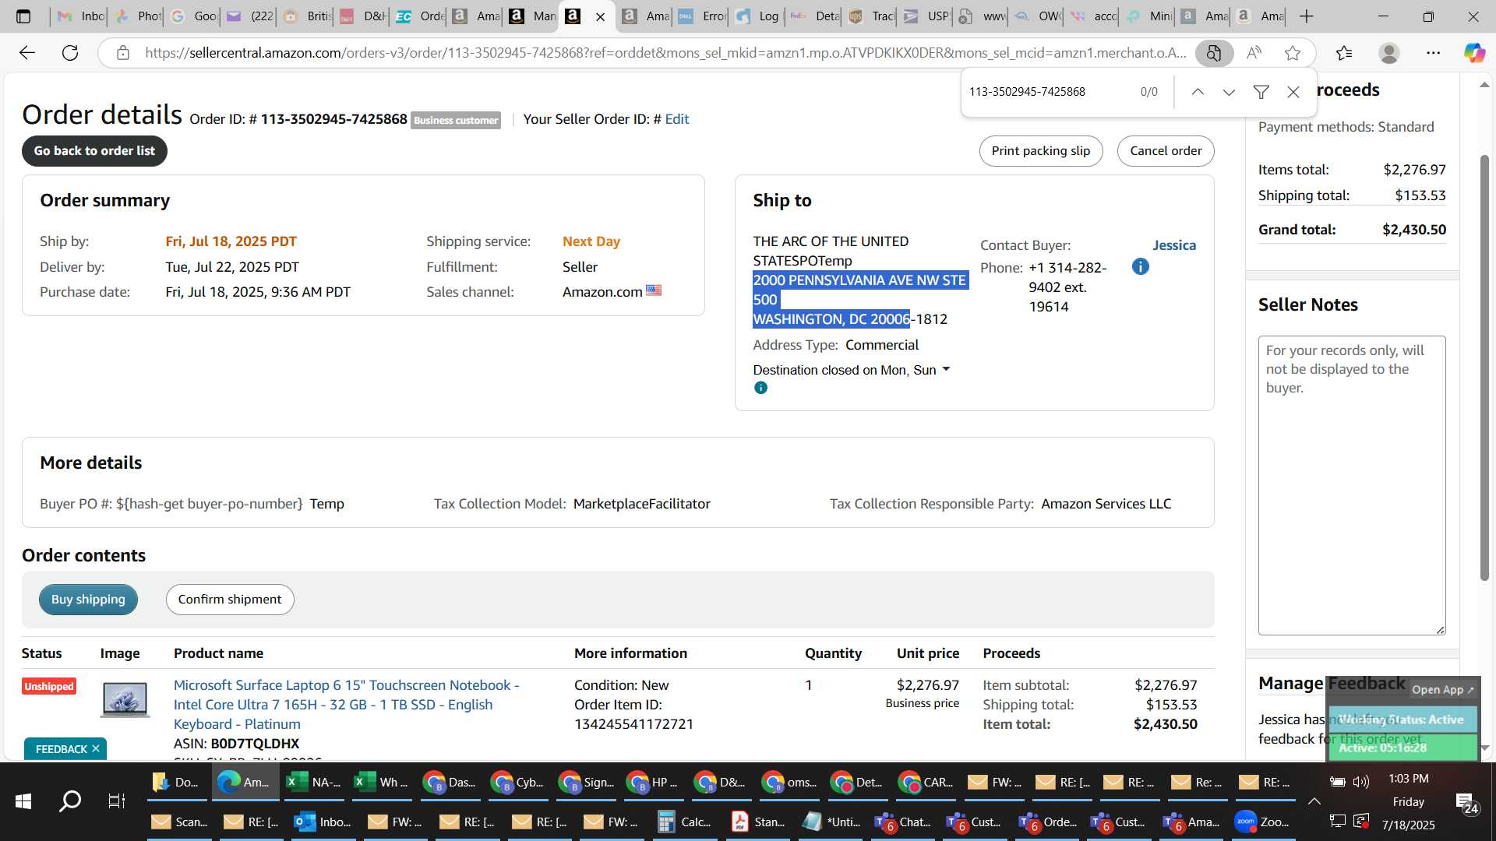Open the info icon next to phone number

click(1140, 267)
